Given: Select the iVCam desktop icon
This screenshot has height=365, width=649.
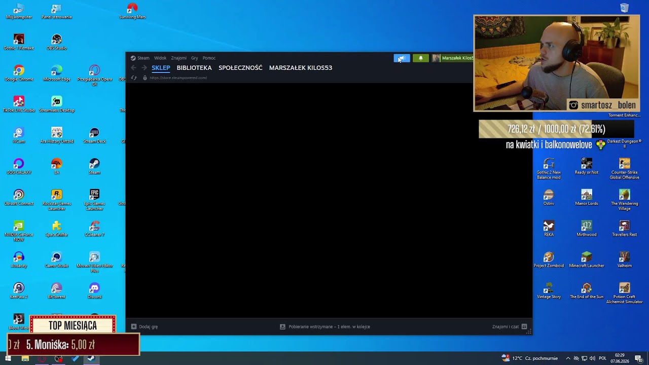Looking at the screenshot, I should (x=19, y=136).
